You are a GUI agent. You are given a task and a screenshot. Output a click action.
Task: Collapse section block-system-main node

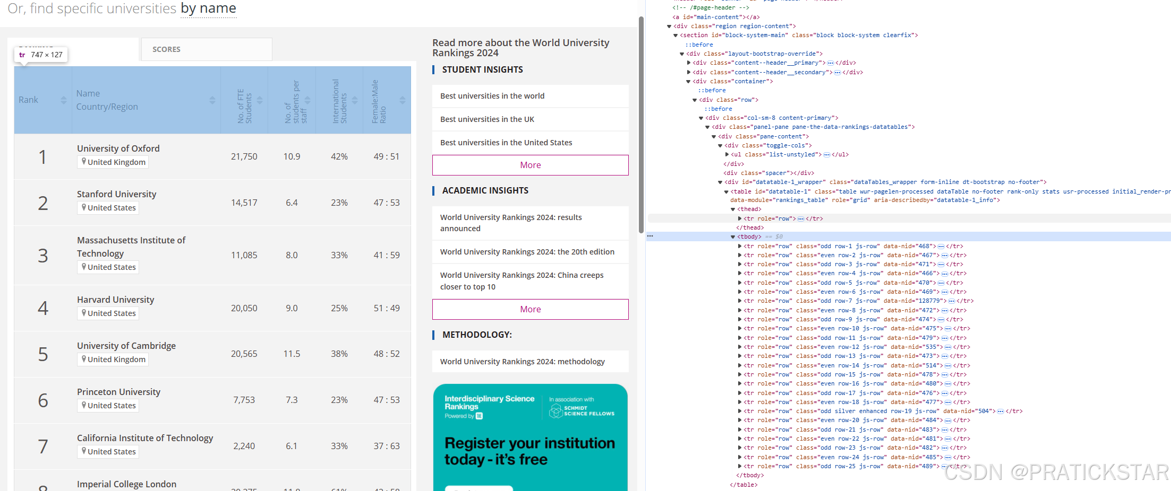click(676, 36)
